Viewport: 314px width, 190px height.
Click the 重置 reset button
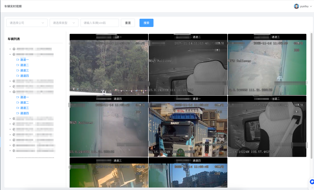[128, 23]
